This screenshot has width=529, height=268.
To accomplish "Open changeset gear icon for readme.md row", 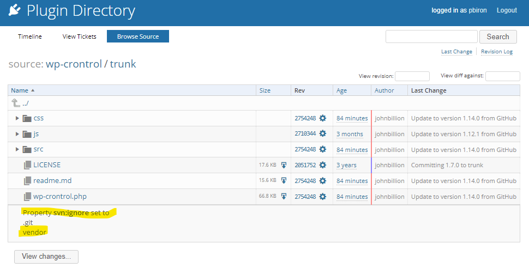I will [x=323, y=180].
